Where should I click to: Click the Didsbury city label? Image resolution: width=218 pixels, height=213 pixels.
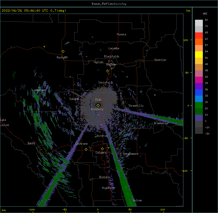(x=97, y=109)
